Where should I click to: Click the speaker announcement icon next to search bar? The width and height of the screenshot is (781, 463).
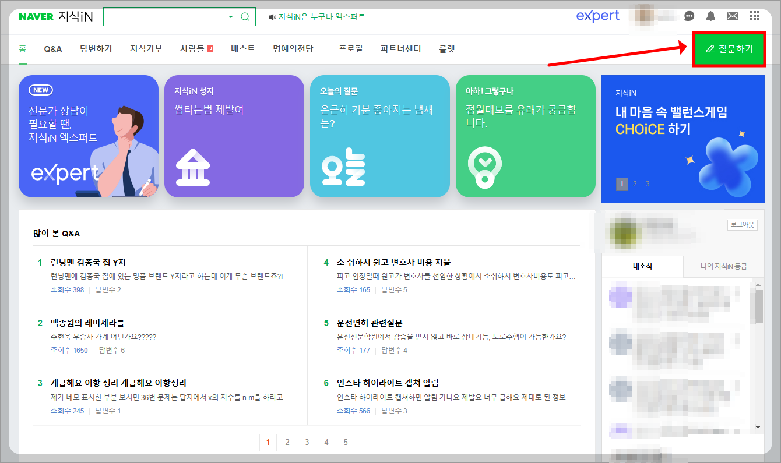271,16
